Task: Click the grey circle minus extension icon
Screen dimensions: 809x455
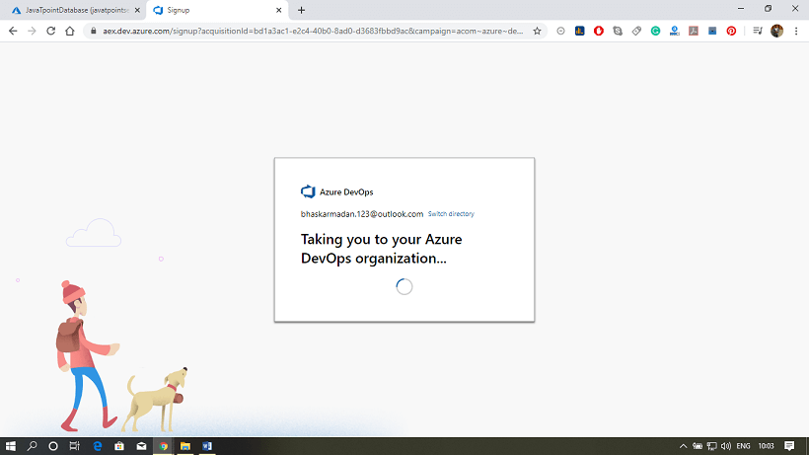Action: [560, 31]
